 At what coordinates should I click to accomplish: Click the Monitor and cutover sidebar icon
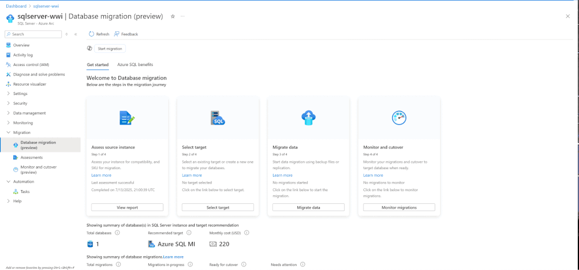click(16, 170)
